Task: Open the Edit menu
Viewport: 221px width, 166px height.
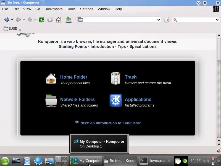Action: 15,9
